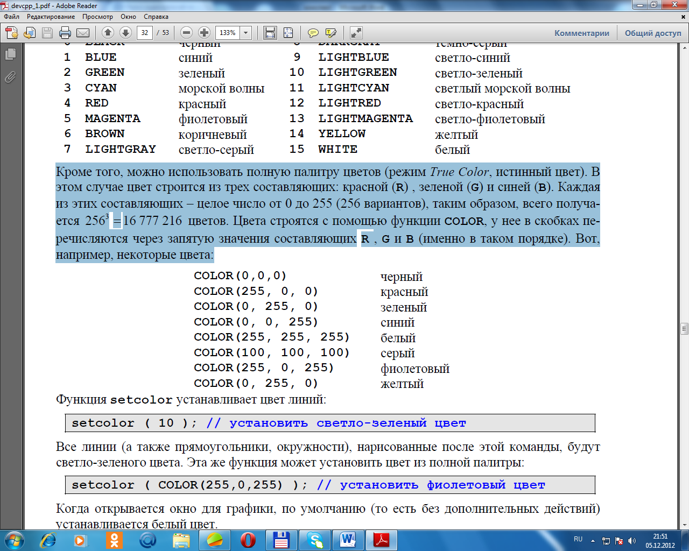This screenshot has height=551, width=689.
Task: Expand the attachments paperclip panel
Action: 10,77
